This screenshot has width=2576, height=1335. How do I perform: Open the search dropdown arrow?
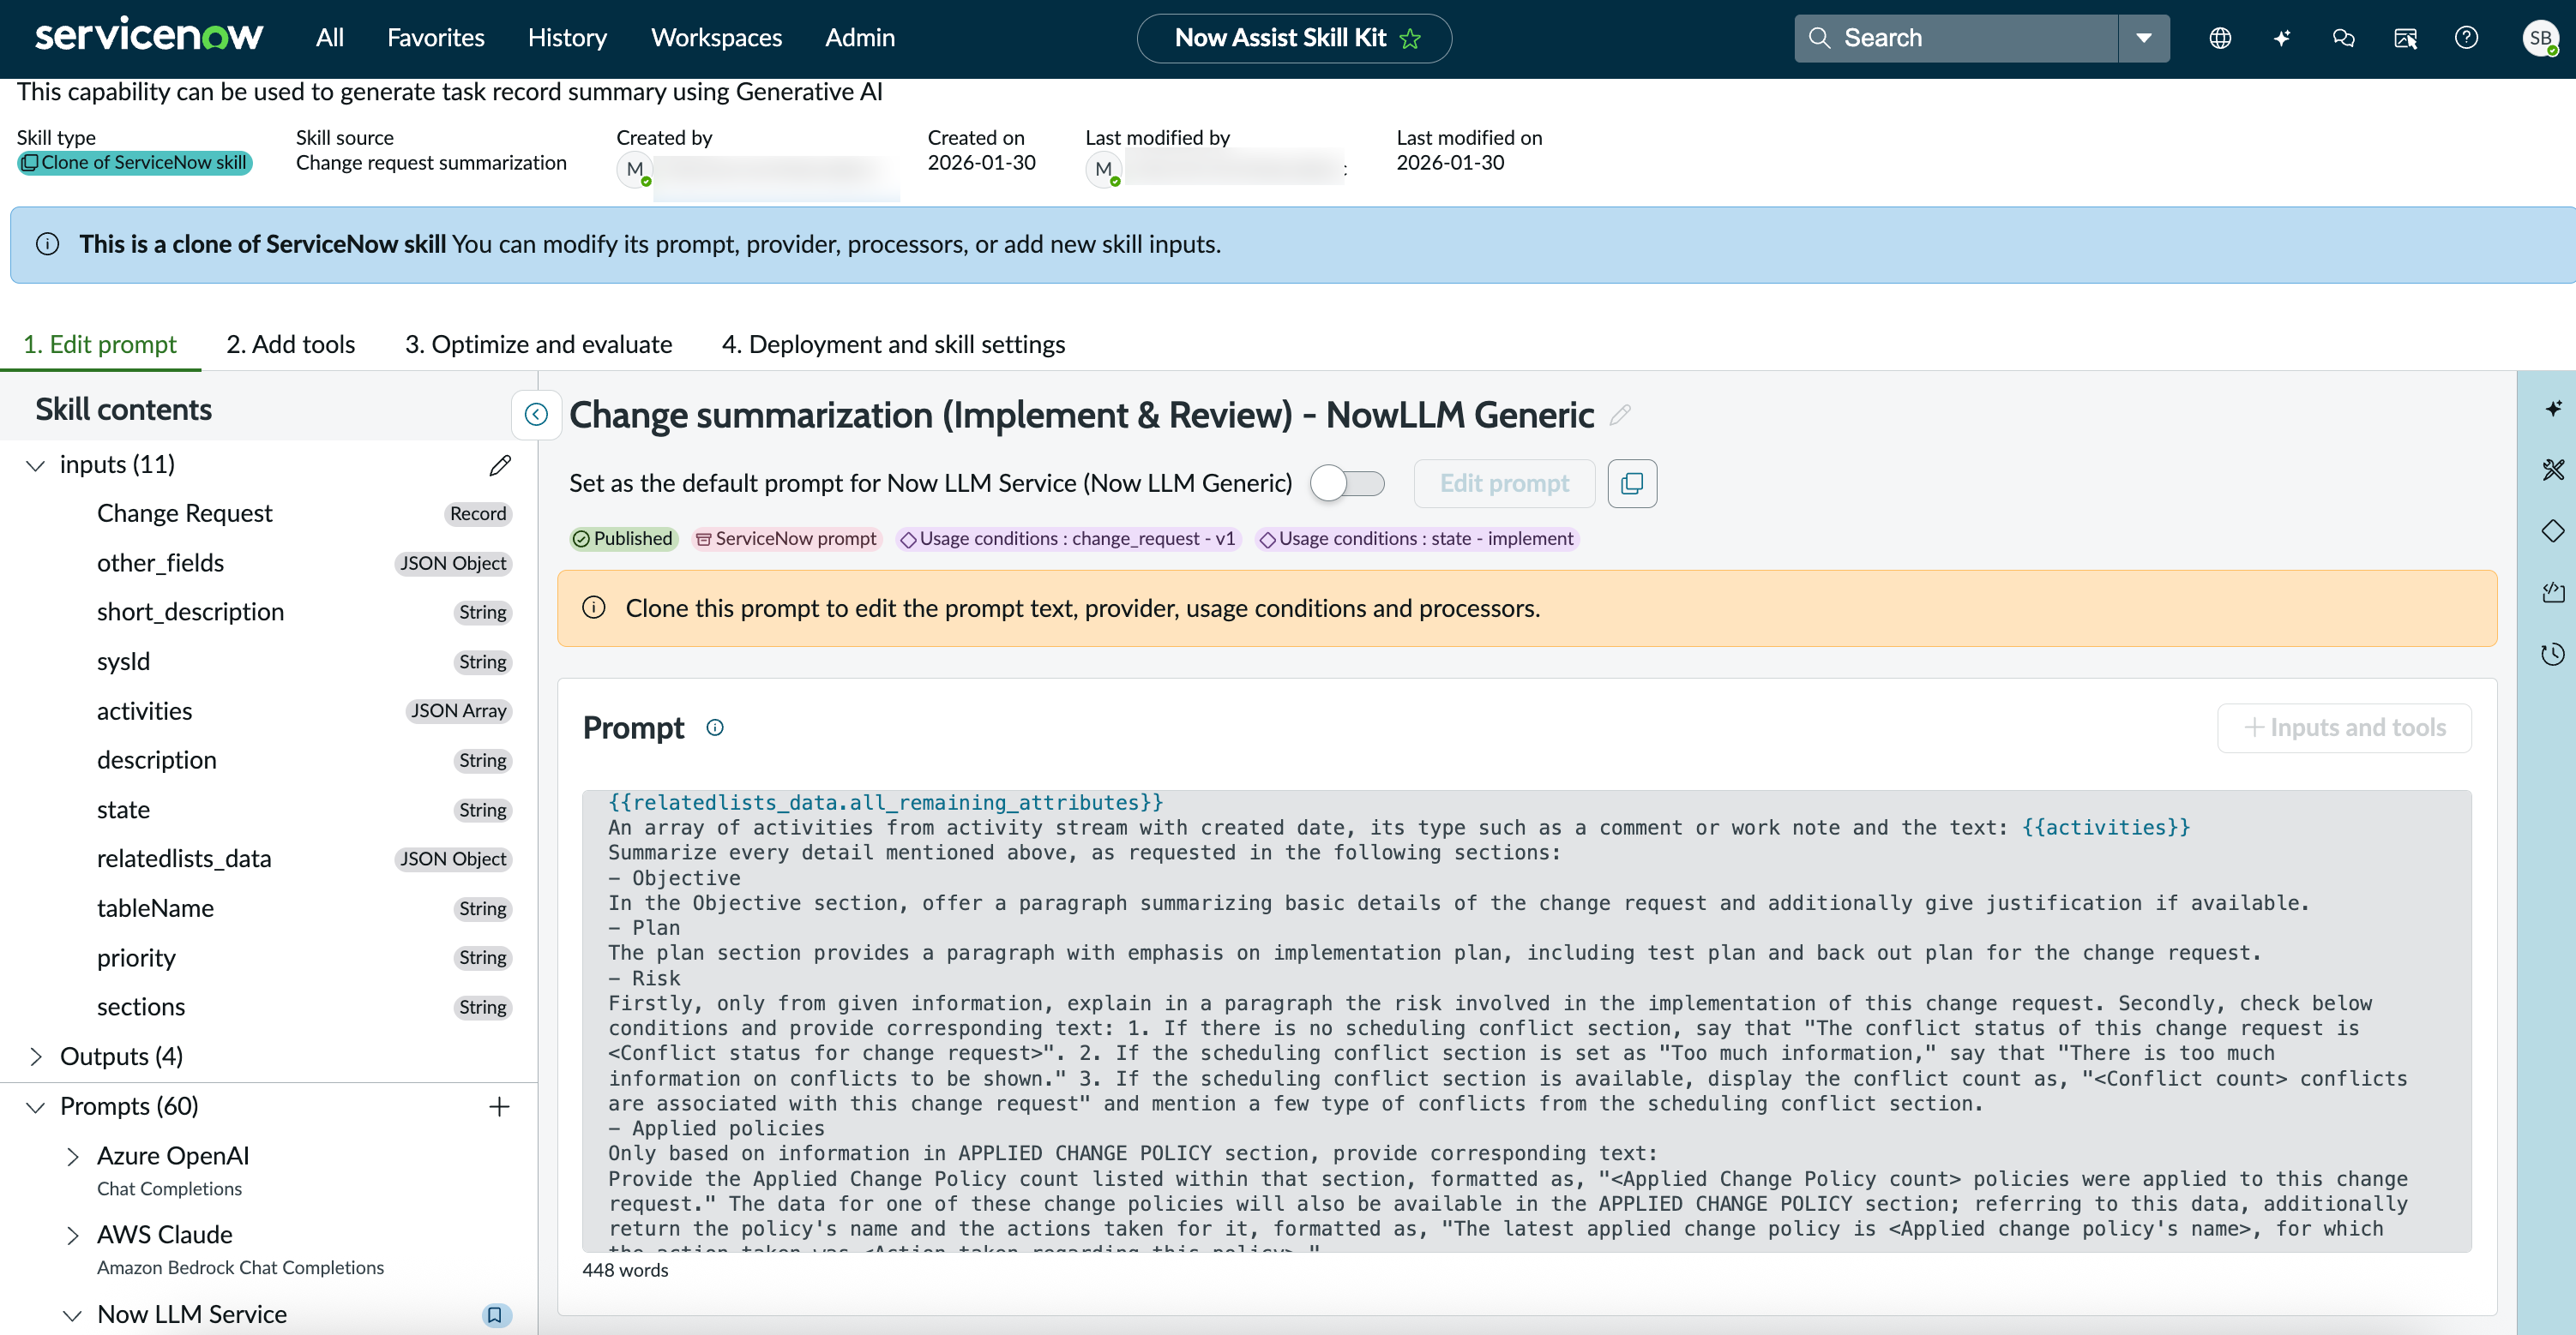[2144, 38]
